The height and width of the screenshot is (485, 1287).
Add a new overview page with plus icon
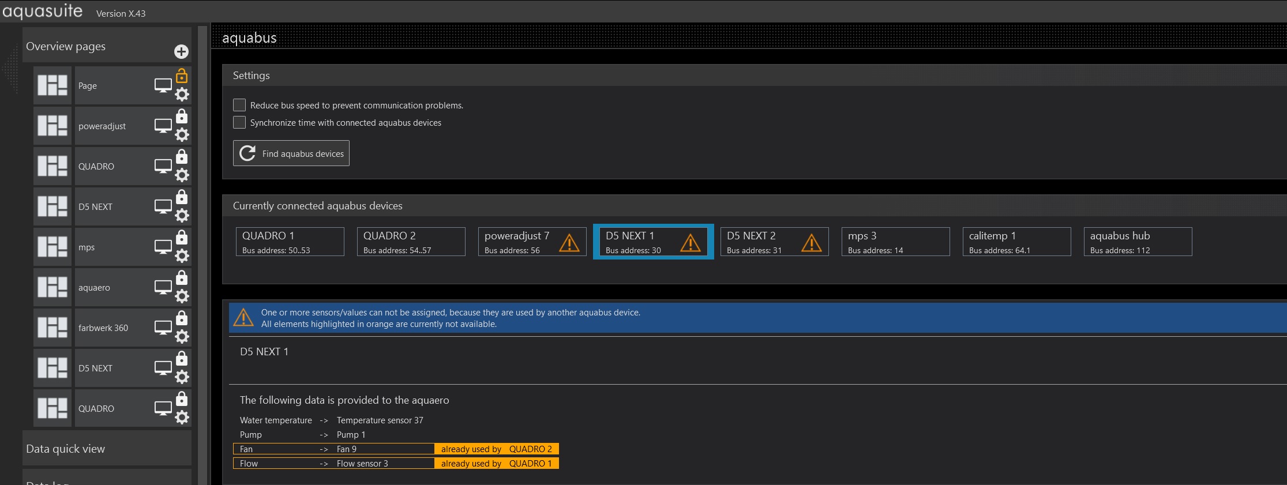click(181, 52)
